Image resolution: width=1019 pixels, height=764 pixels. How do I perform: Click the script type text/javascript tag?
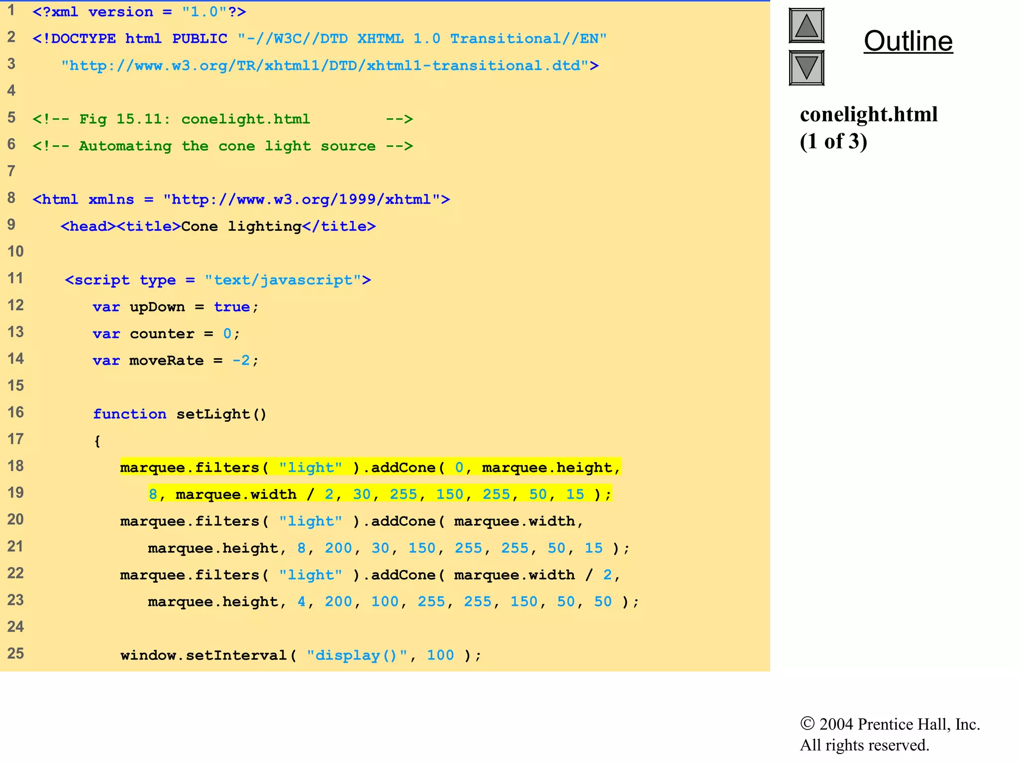point(218,280)
